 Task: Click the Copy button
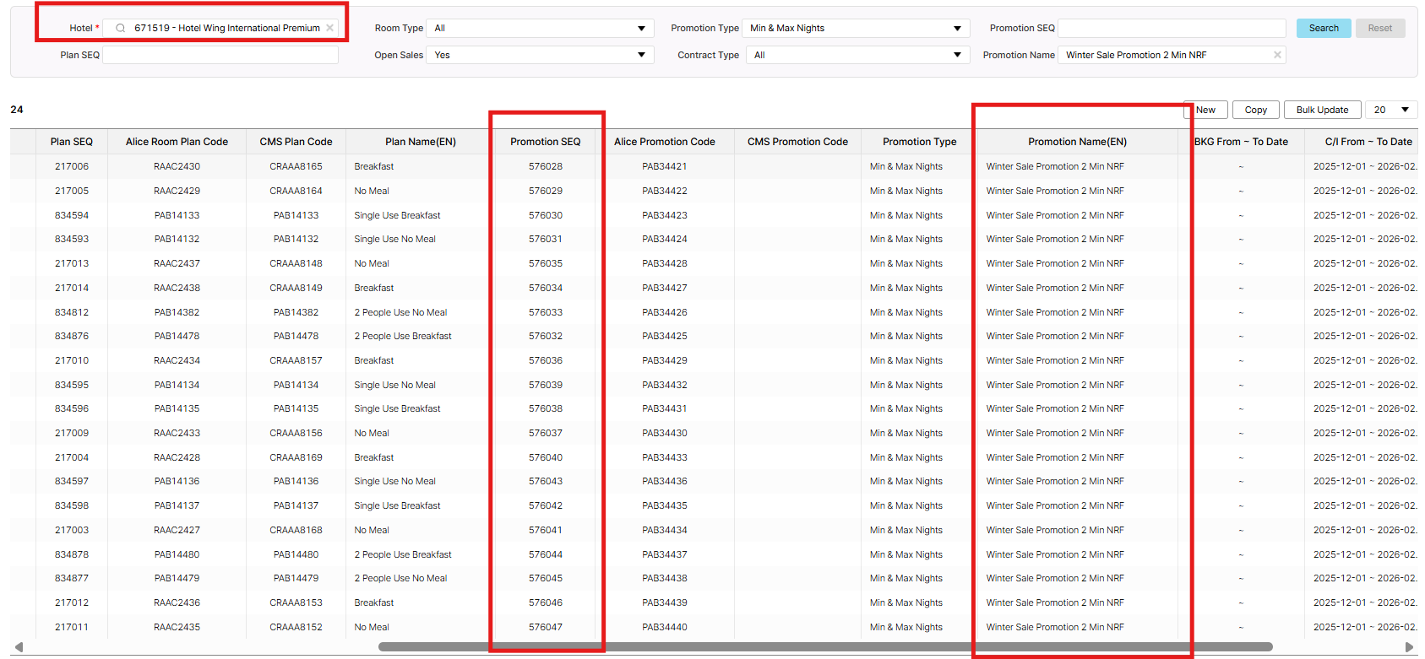[1255, 110]
